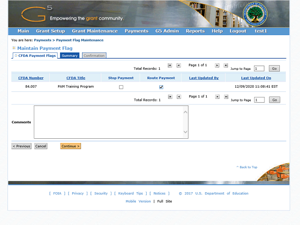This screenshot has height=225, width=300.
Task: Switch to the Summary tab
Action: 69,56
